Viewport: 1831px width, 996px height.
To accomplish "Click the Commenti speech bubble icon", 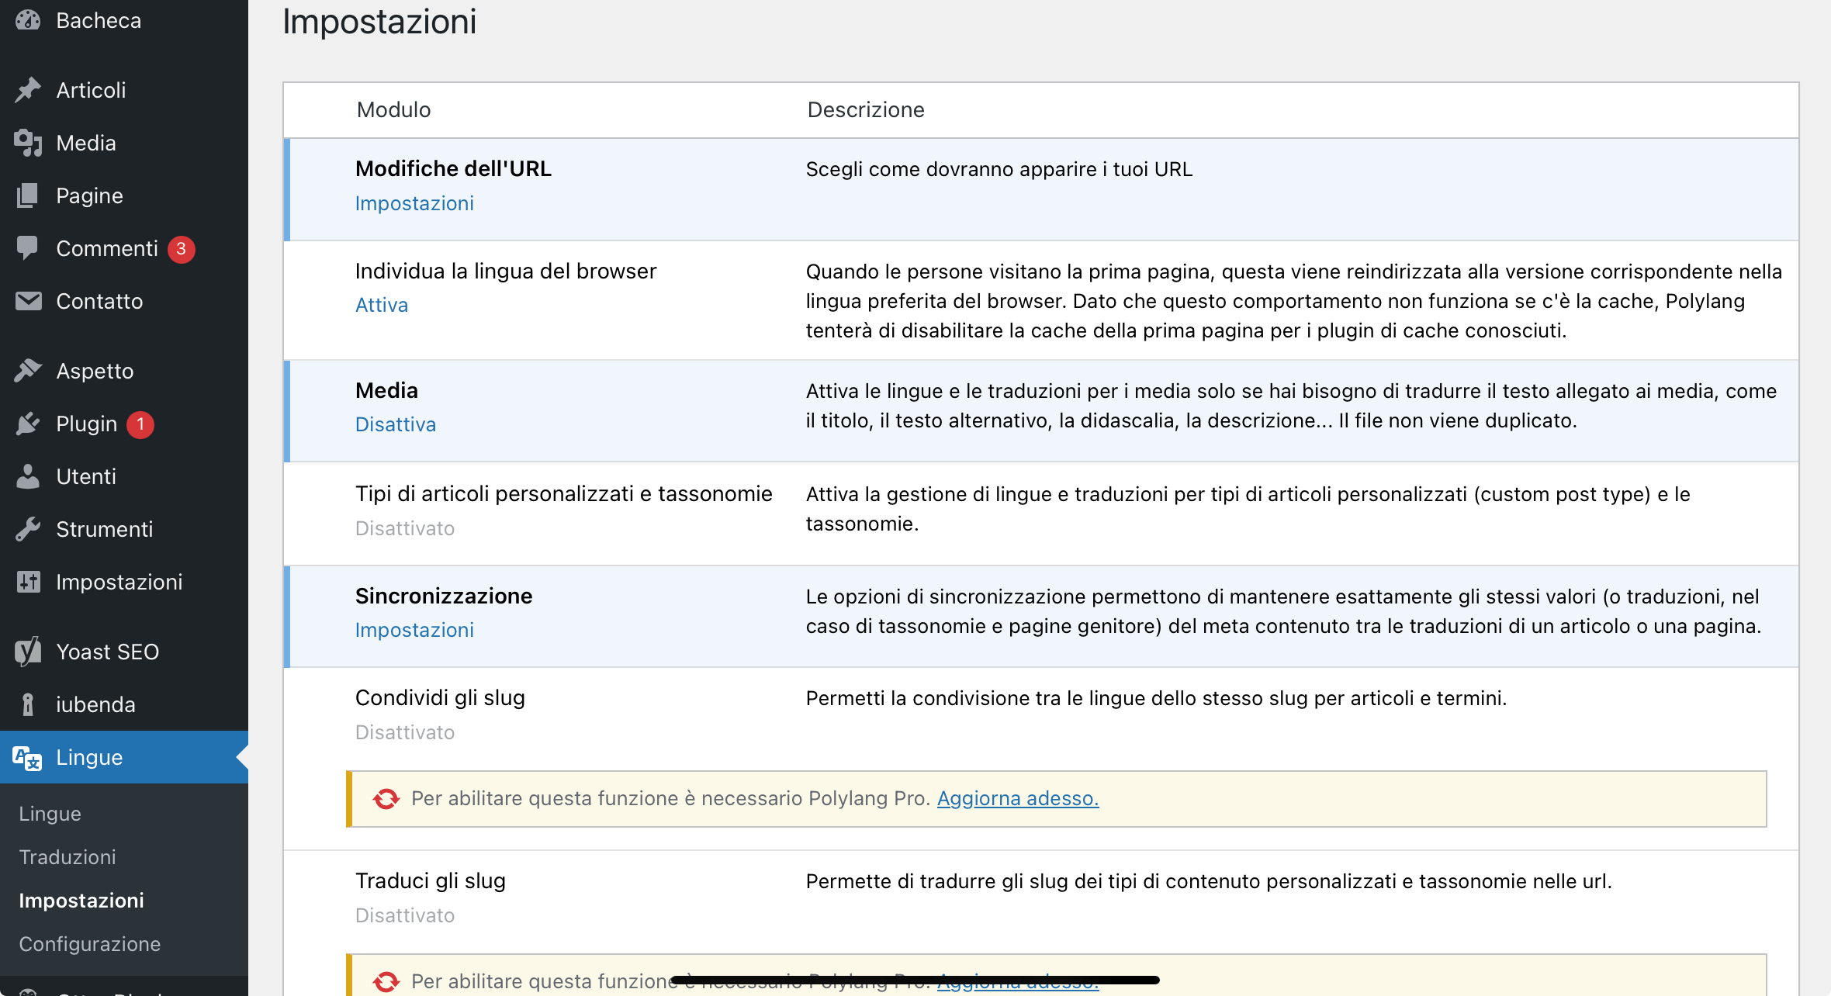I will (x=28, y=248).
